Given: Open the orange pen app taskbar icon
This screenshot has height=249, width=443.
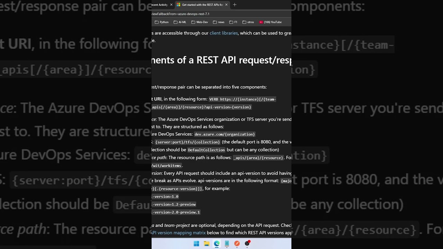Looking at the screenshot, I should click(x=237, y=243).
